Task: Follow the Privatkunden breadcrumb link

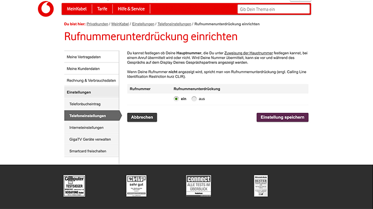Action: 97,24
